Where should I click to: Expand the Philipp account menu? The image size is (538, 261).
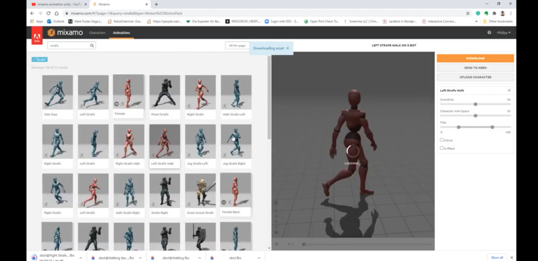[x=503, y=32]
